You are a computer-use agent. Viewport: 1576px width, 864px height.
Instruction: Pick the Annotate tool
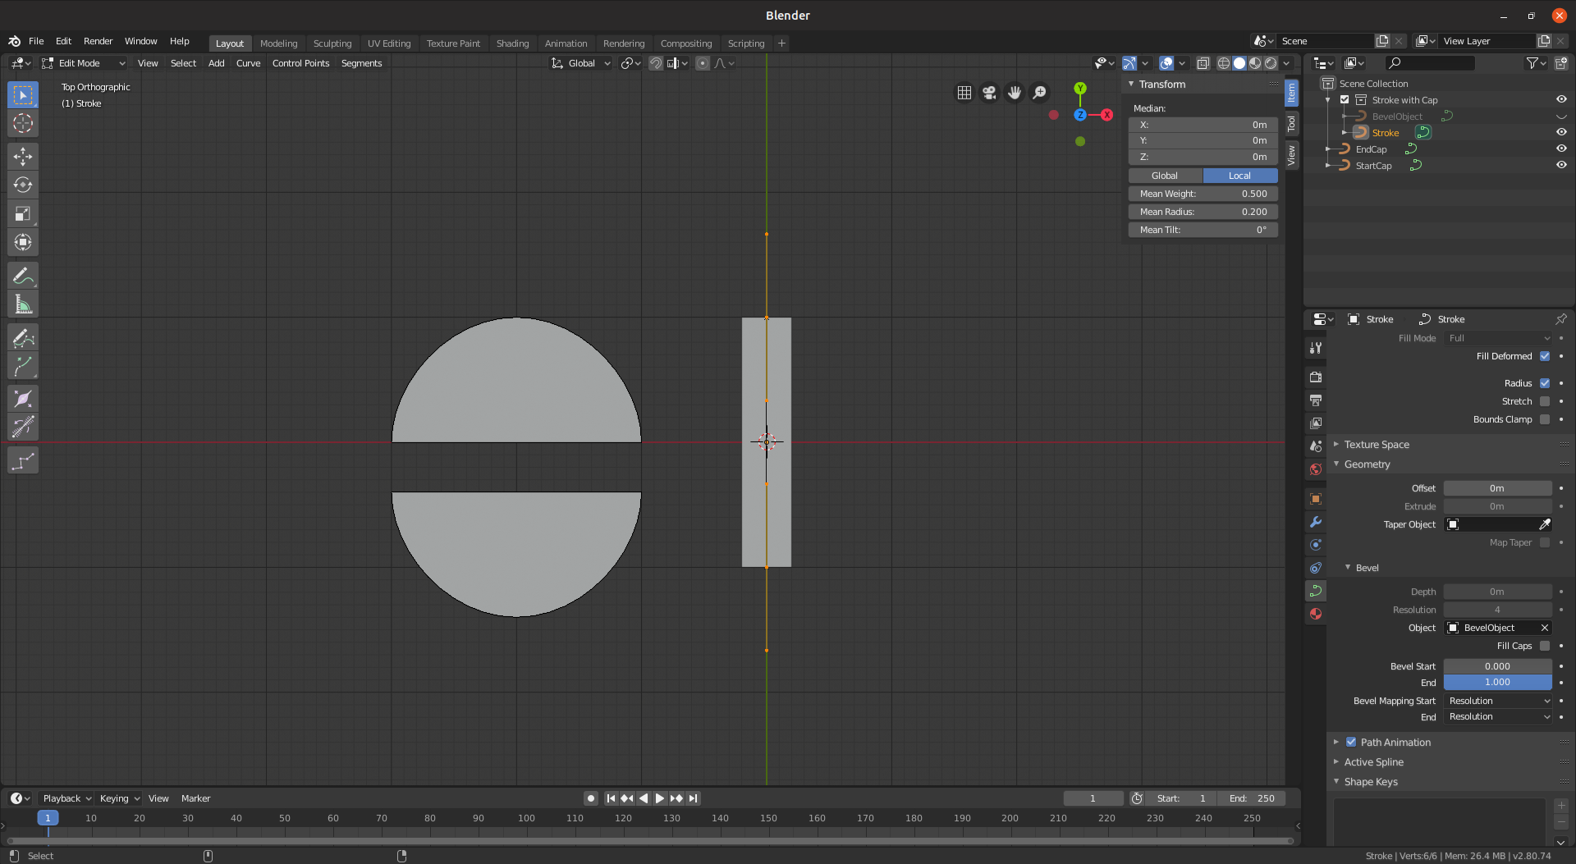tap(23, 276)
